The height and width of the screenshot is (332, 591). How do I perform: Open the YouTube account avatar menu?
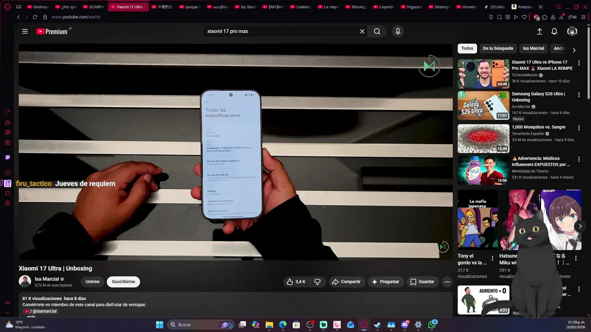(x=572, y=31)
